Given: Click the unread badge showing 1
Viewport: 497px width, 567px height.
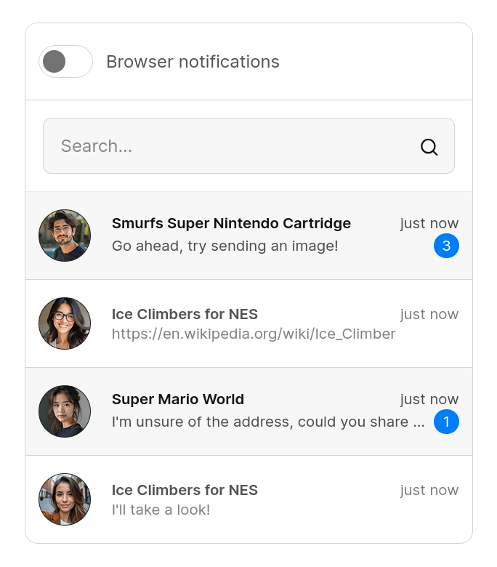Looking at the screenshot, I should (x=446, y=422).
